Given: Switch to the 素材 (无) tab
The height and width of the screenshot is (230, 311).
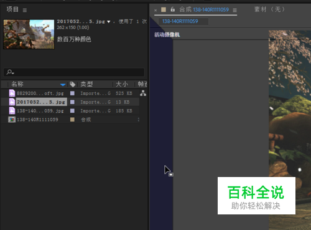Looking at the screenshot, I should click(x=269, y=9).
